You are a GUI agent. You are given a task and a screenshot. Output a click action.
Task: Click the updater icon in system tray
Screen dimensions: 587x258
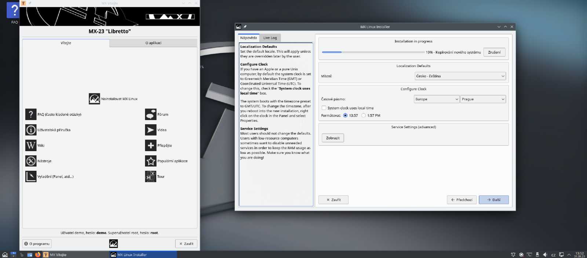pos(521,254)
